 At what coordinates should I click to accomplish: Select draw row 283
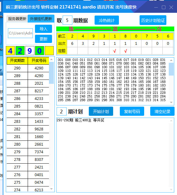[28, 122]
